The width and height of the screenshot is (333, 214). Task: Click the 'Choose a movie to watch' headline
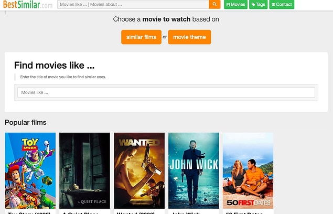click(166, 19)
